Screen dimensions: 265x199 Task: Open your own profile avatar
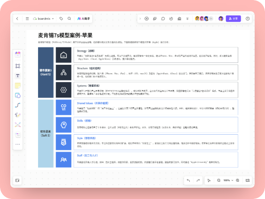tap(221, 19)
